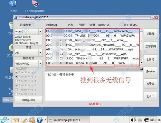
Task: Click the taskbar clock showing 18
Action: click(159, 120)
